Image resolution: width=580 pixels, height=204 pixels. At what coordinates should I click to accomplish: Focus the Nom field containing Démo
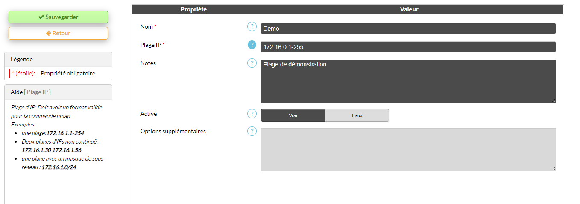tap(408, 29)
